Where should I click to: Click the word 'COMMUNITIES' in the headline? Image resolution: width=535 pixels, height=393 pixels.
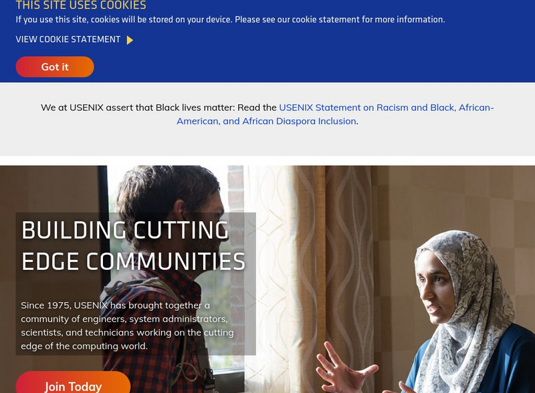165,261
